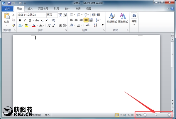Toggle italic formatting
The width and height of the screenshot is (176, 119).
(x=25, y=21)
